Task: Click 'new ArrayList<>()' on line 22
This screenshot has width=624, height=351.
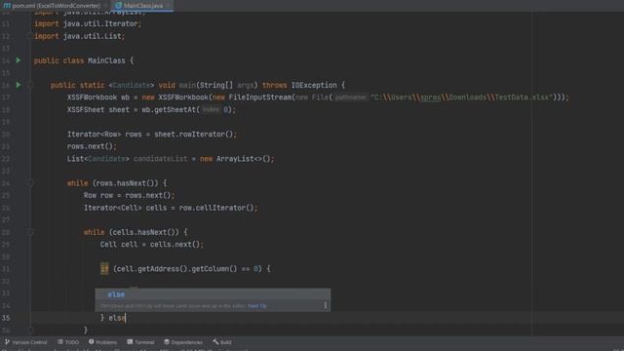Action: pos(235,159)
